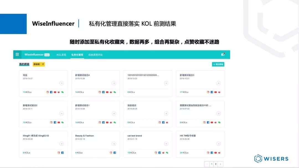Image resolution: width=299 pixels, height=168 pixels.
Task: Click the 新增测试组合2 group title
Action: click(x=30, y=105)
